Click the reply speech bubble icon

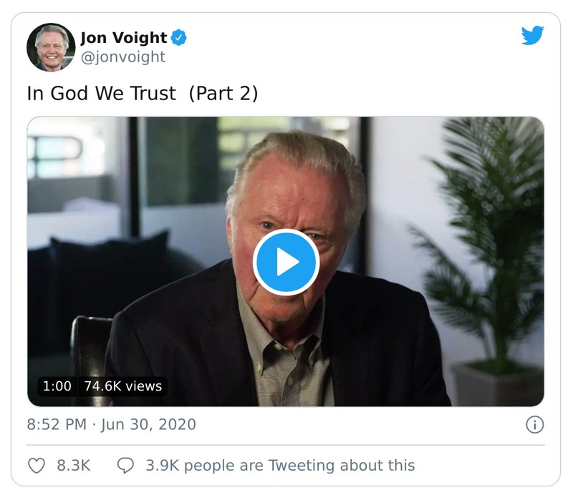coord(125,466)
